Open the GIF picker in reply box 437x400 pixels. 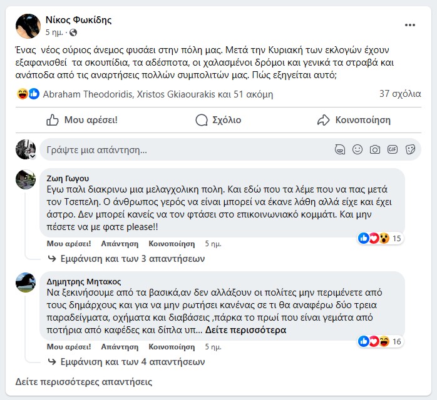pos(393,149)
